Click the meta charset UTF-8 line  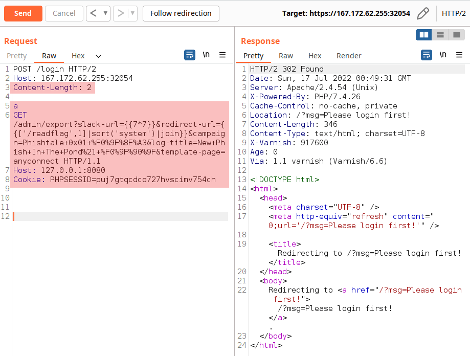click(x=324, y=207)
